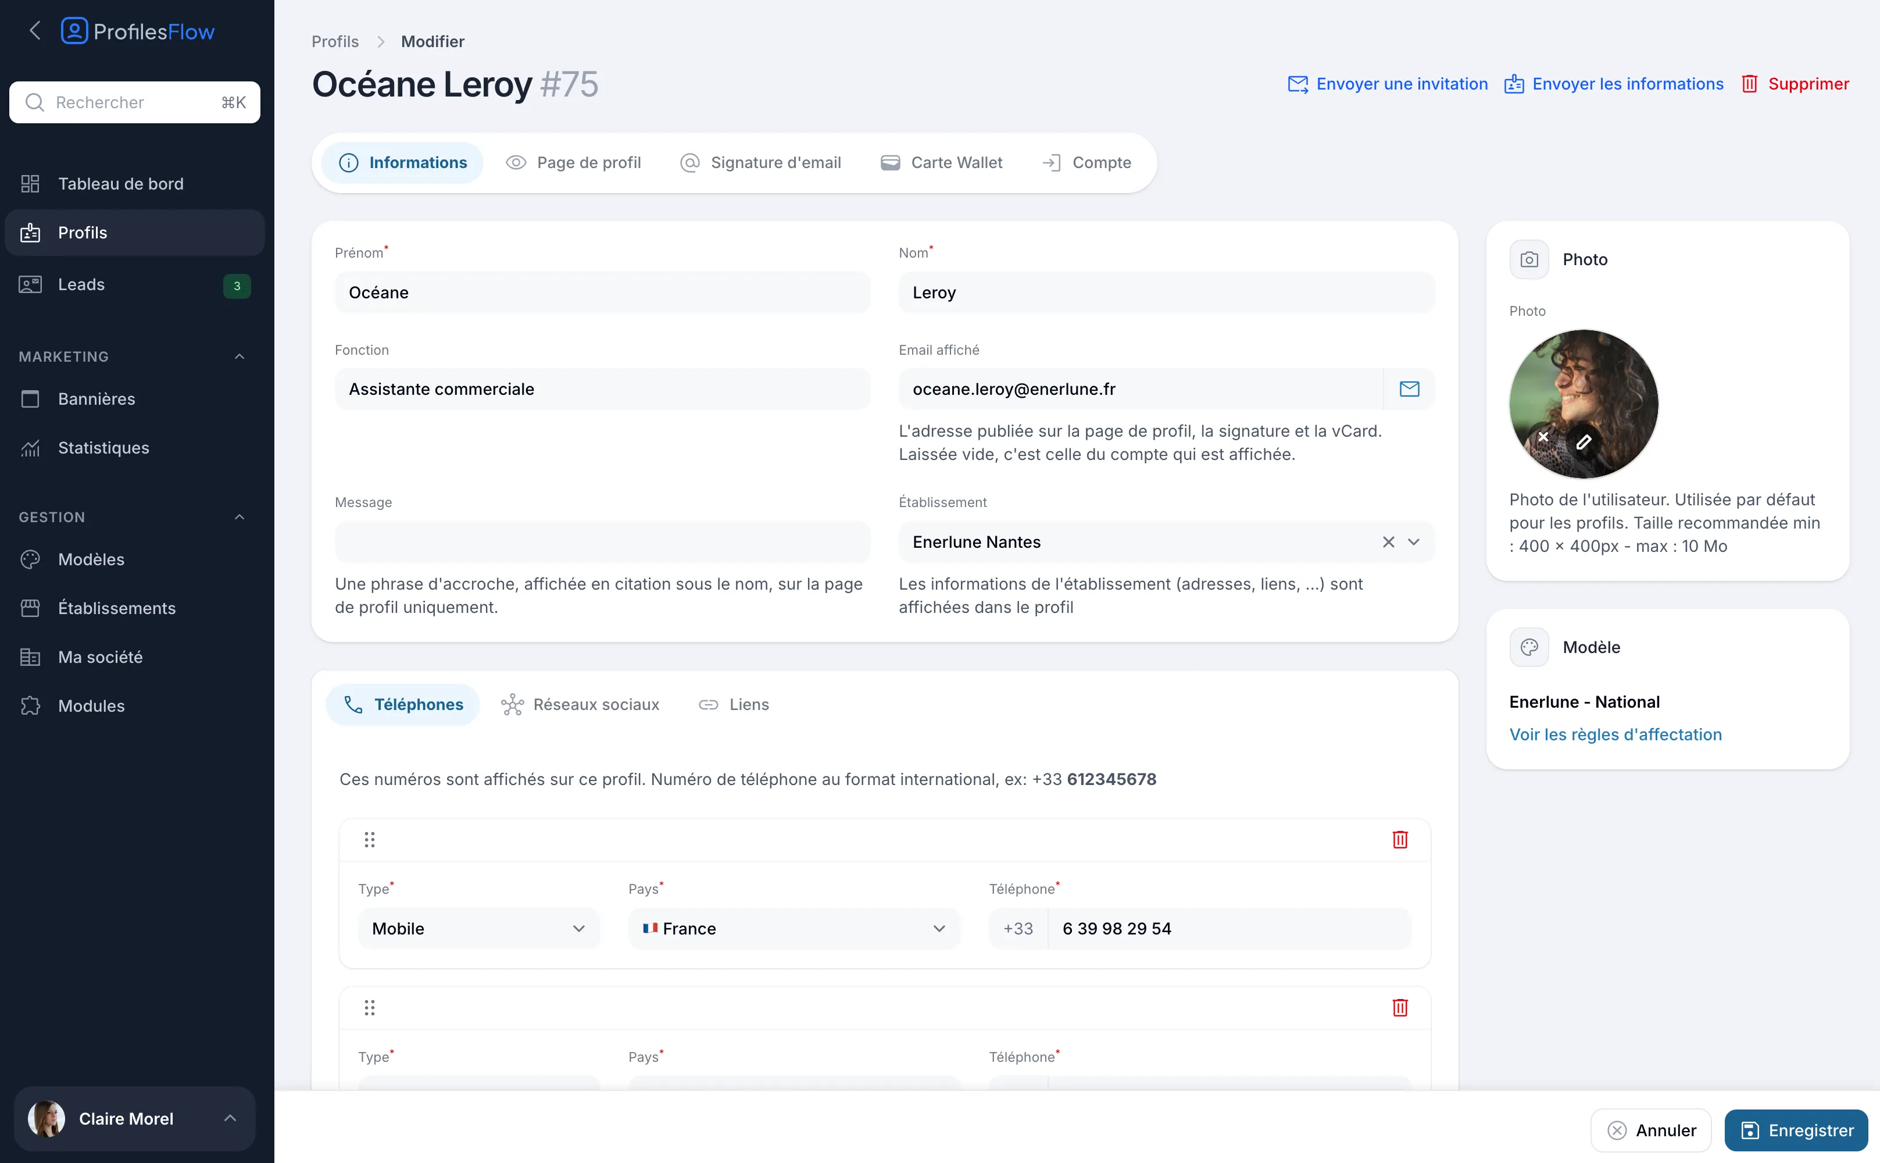Switch to the Carte Wallet tab

(942, 162)
